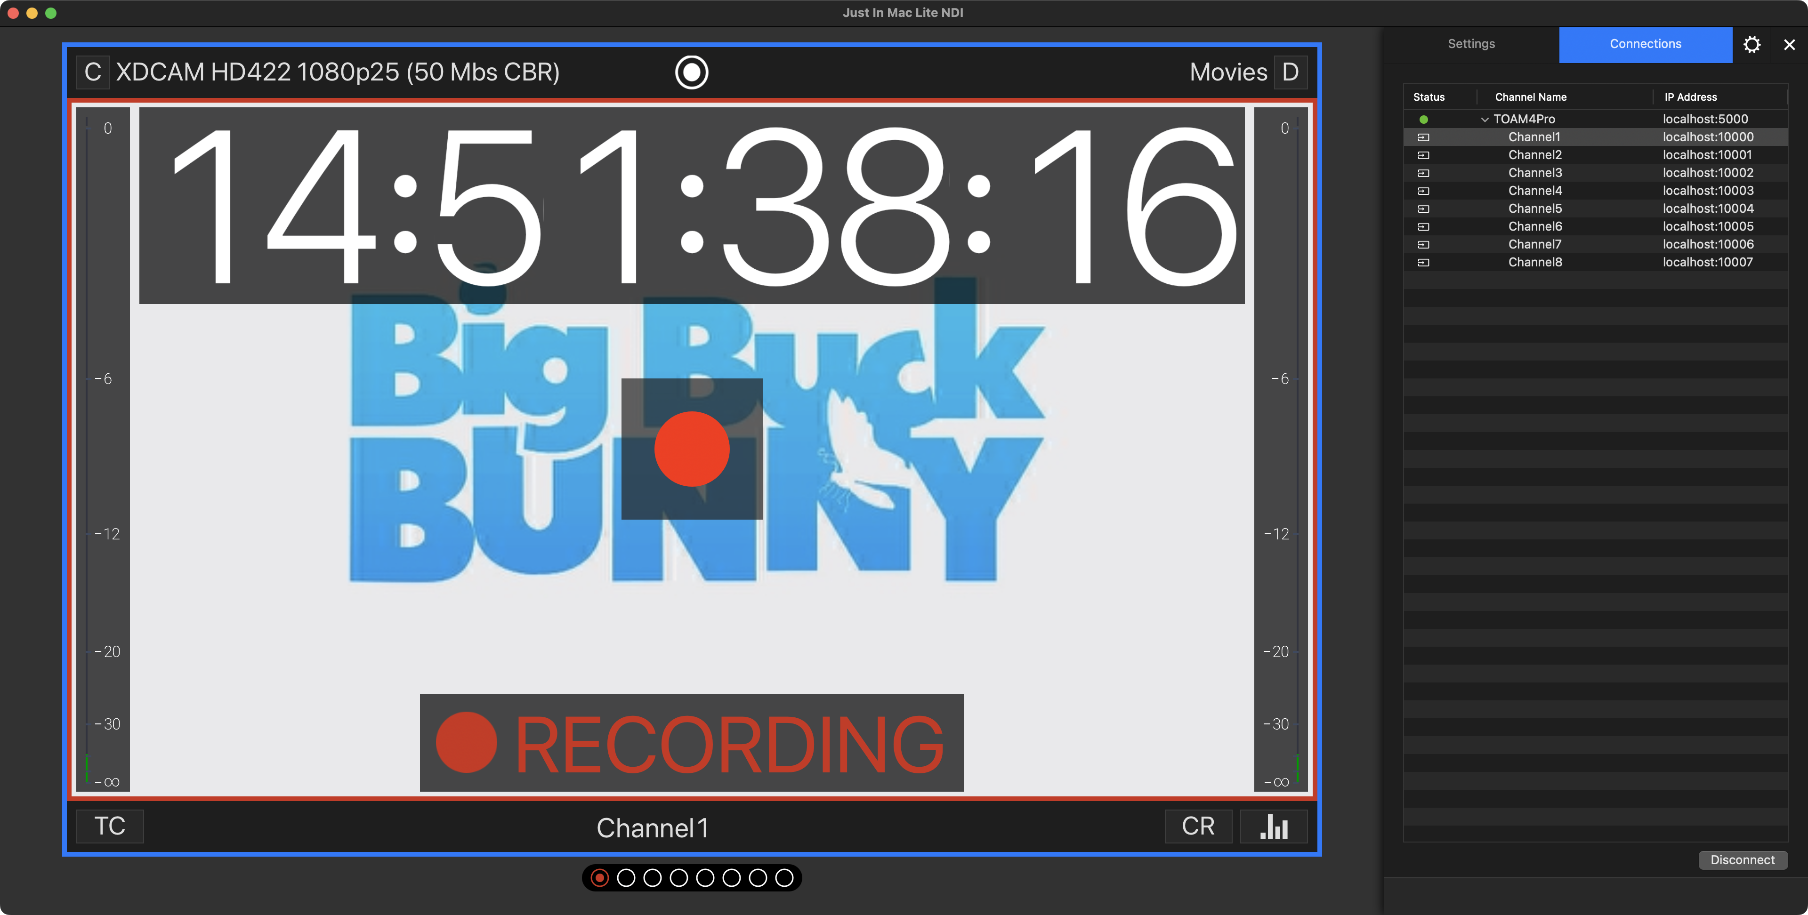Viewport: 1808px width, 915px height.
Task: Select Channel7 in the connections list
Action: pos(1595,244)
